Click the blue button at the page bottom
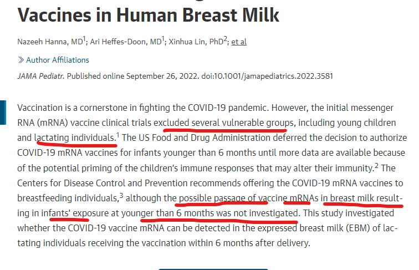 (213, 268)
